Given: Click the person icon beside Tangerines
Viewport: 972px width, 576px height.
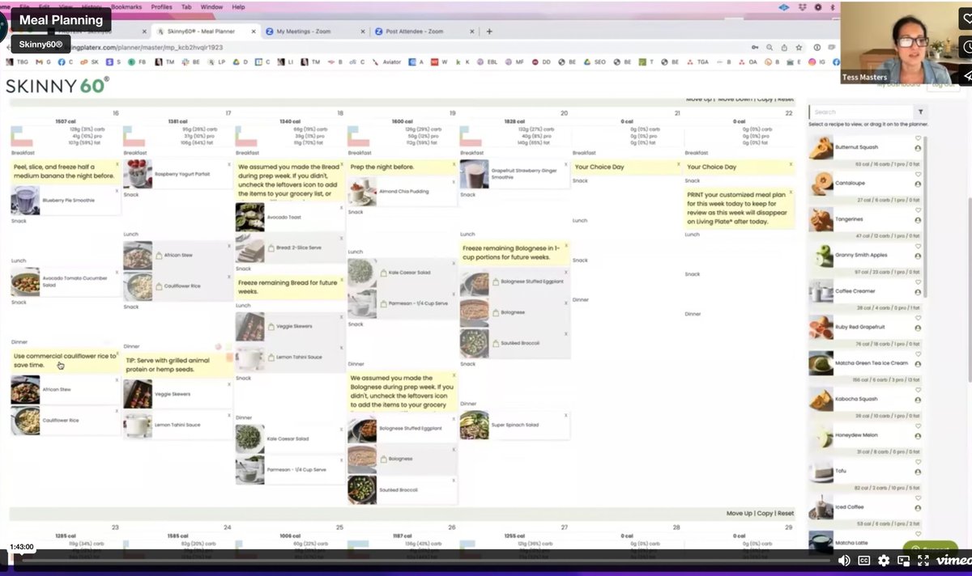Looking at the screenshot, I should point(919,220).
